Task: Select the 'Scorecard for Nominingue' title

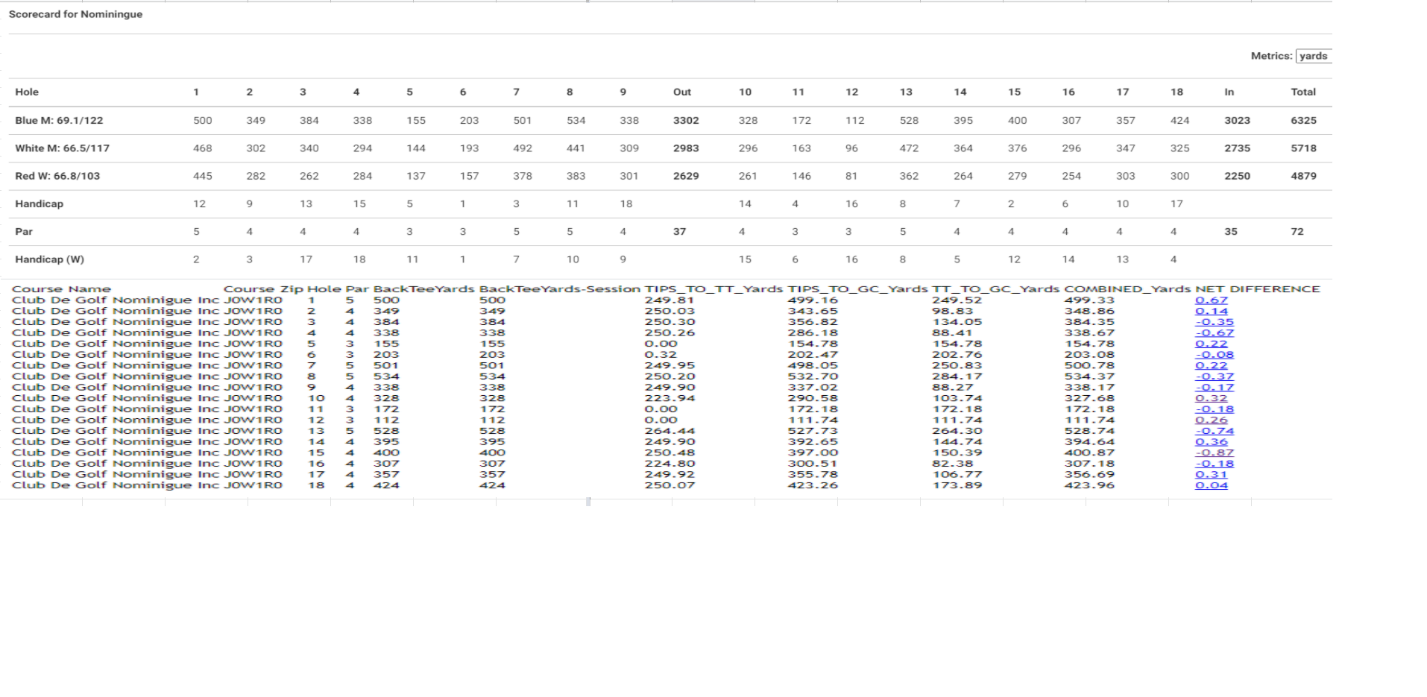Action: [x=75, y=14]
